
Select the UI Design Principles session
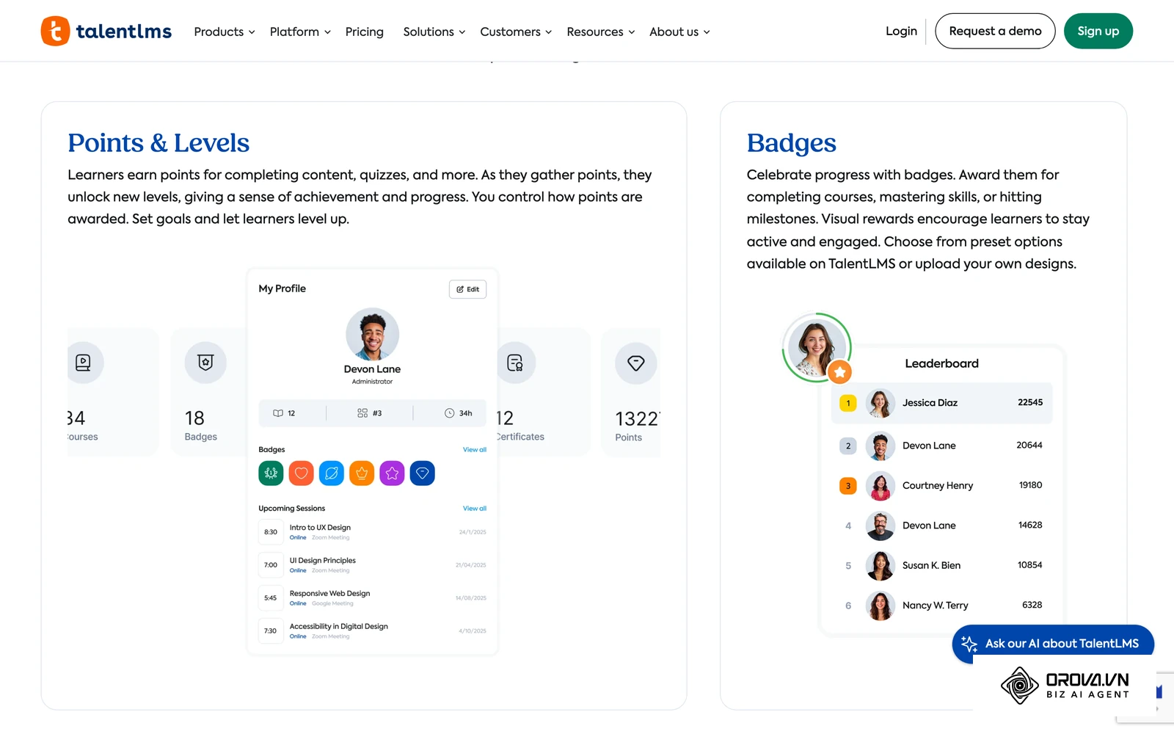pyautogui.click(x=372, y=565)
